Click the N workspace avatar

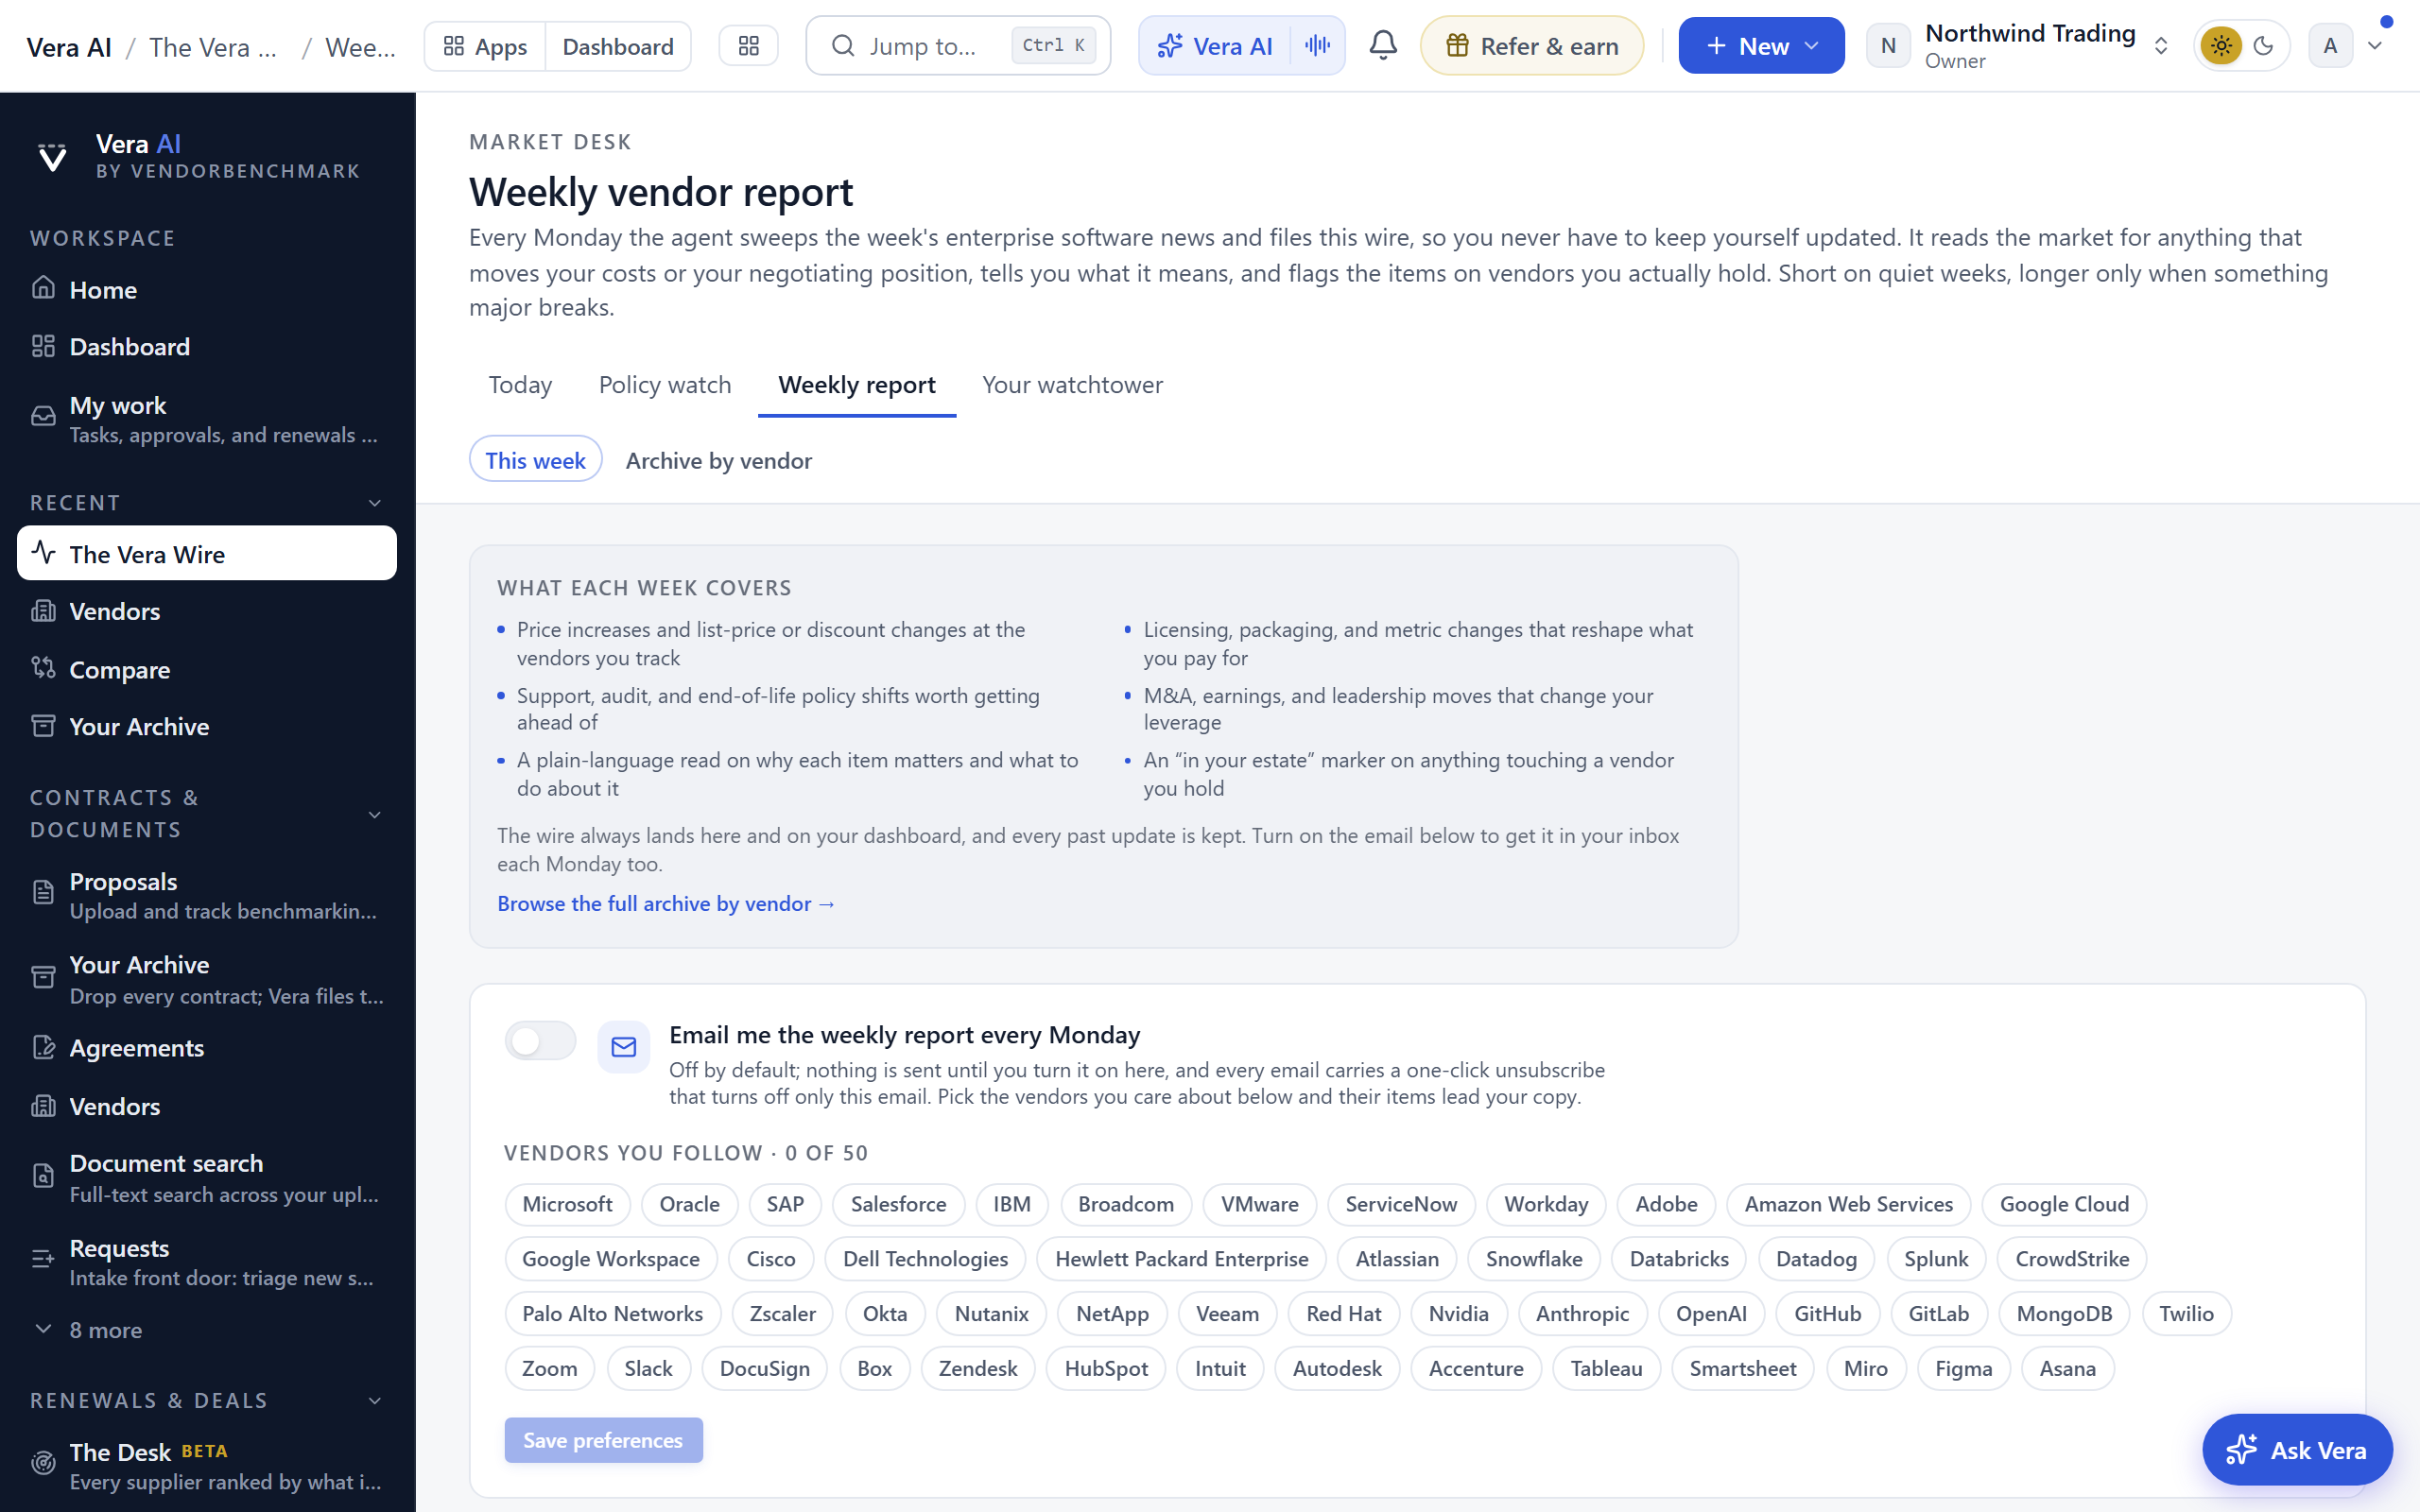point(1888,46)
